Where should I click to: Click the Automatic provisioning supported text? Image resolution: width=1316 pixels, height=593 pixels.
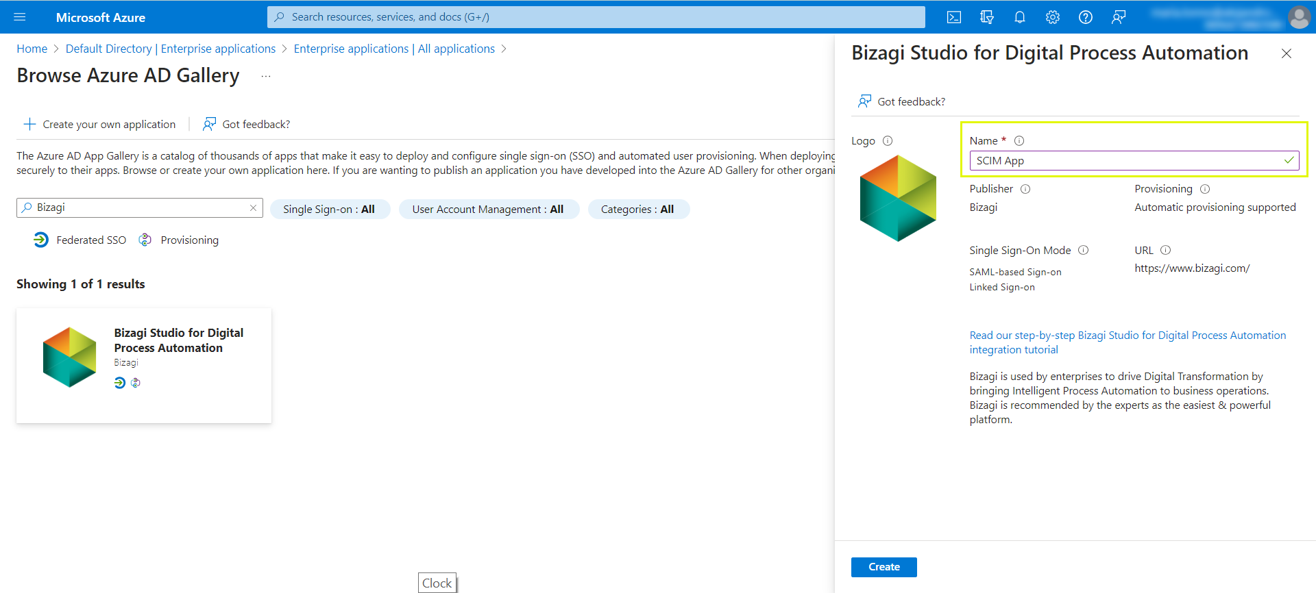click(x=1215, y=207)
